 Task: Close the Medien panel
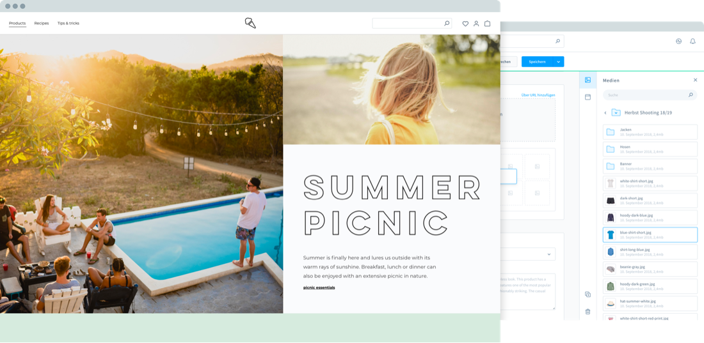pos(696,80)
